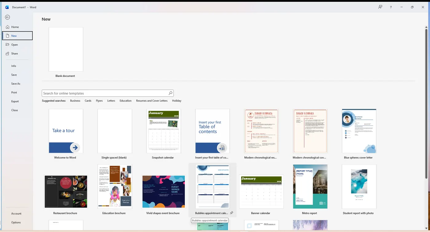This screenshot has width=430, height=232.
Task: Click the Word logo in title bar
Action: point(7,7)
